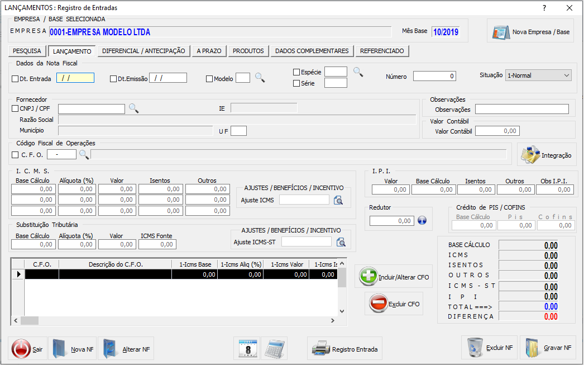Click the 0001-EMPRESA MODELO LTDA company field
The height and width of the screenshot is (365, 584).
point(221,32)
